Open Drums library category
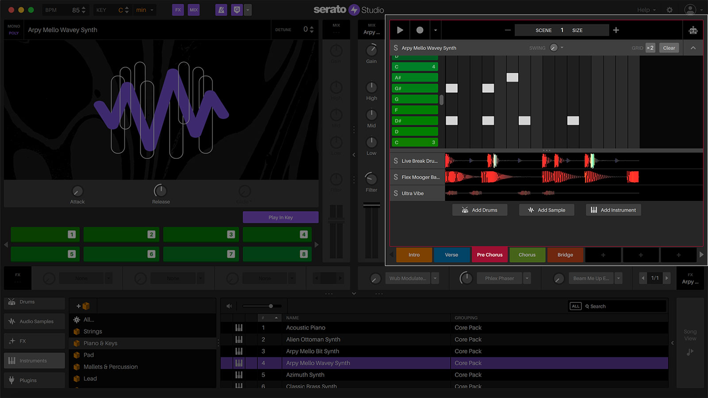708x398 pixels. click(35, 302)
